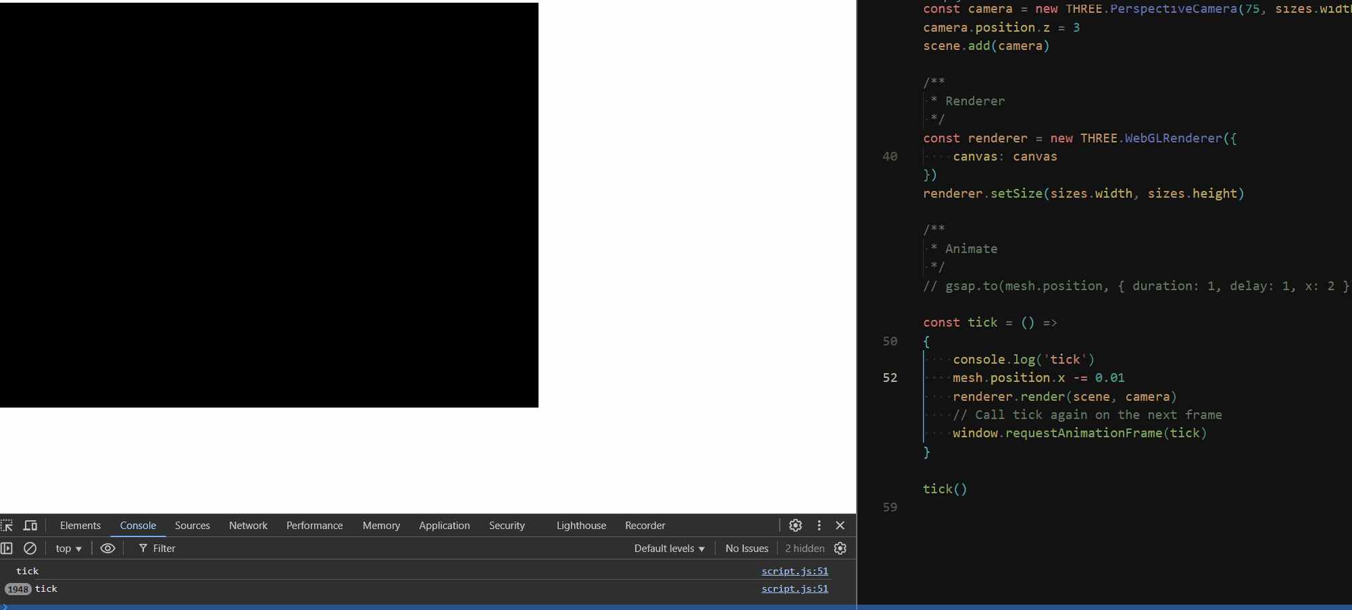Toggle the device toolbar icon

[x=30, y=526]
